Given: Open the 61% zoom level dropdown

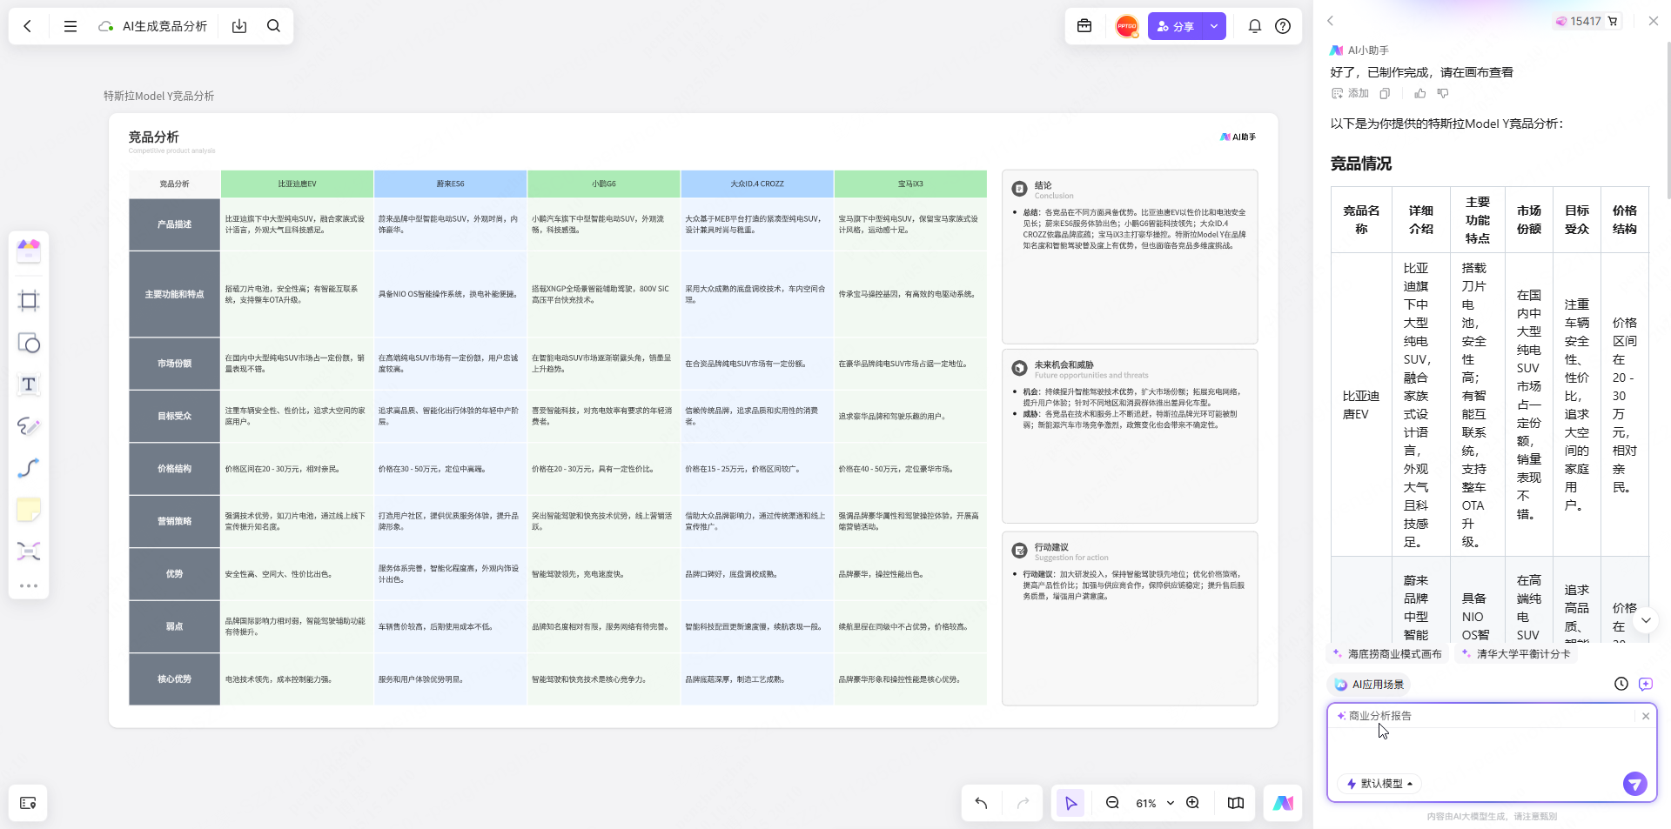Looking at the screenshot, I should [x=1155, y=803].
